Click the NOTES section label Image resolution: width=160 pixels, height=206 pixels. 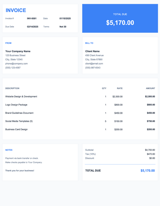pyautogui.click(x=9, y=150)
